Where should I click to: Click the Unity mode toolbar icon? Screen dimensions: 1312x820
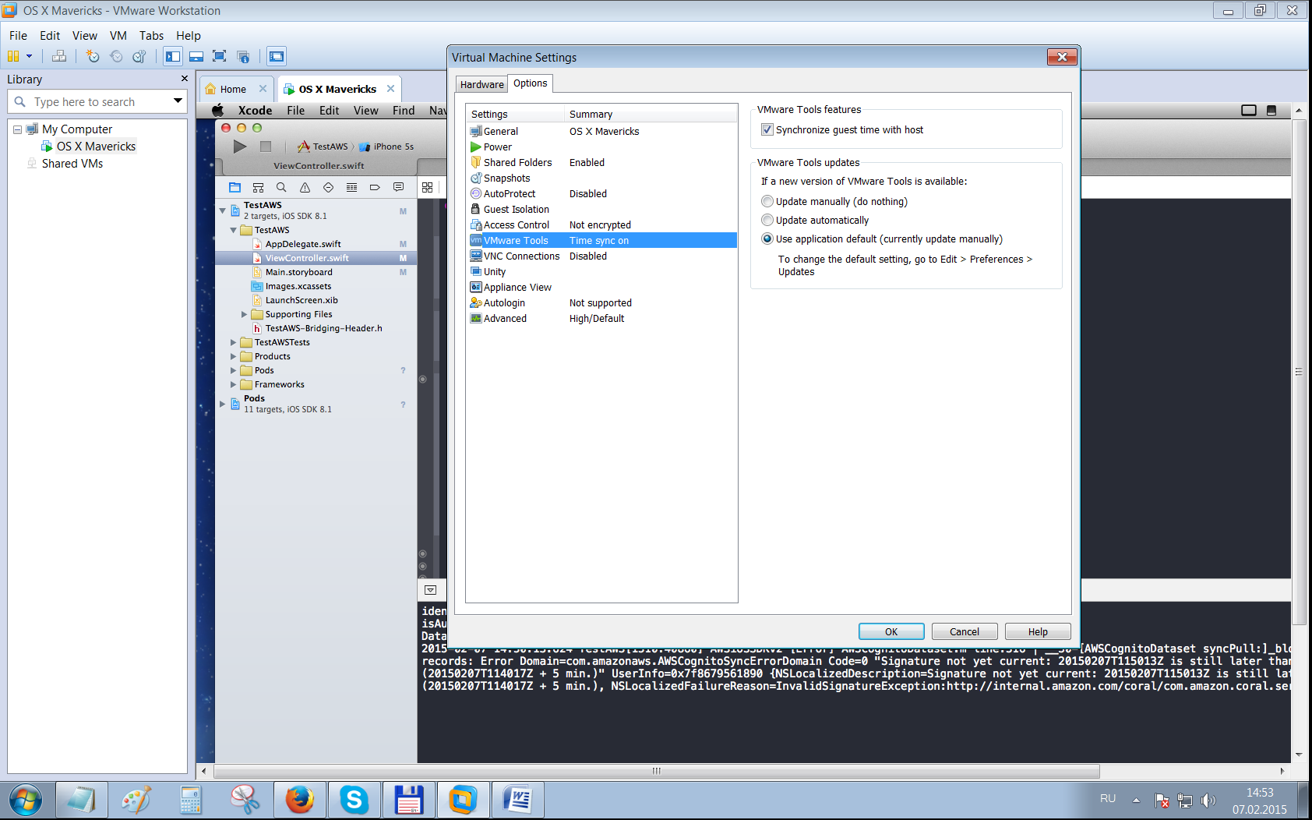click(x=243, y=56)
